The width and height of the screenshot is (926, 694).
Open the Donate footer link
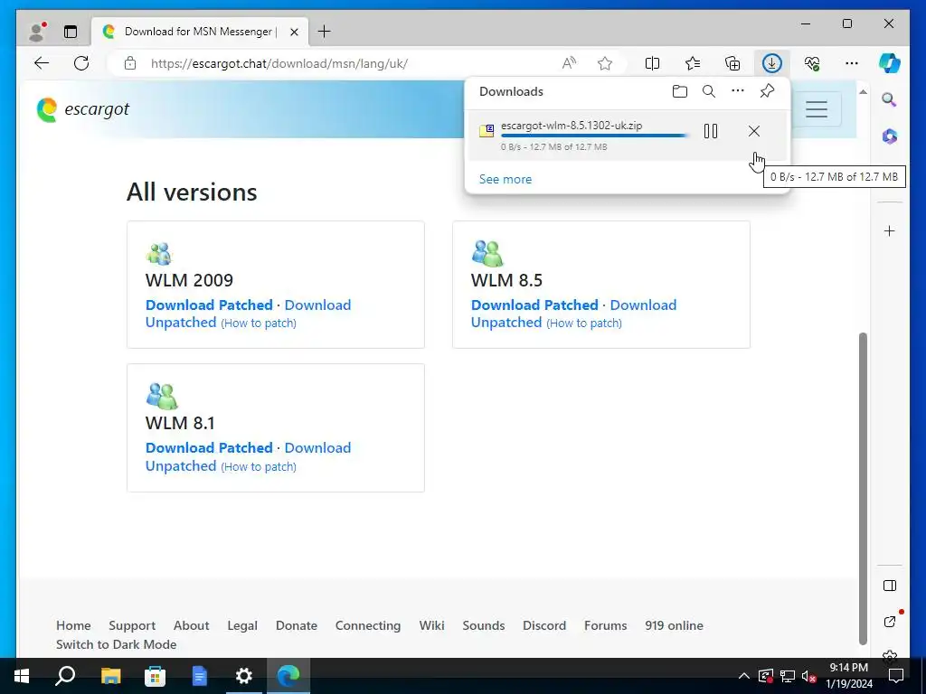[297, 625]
